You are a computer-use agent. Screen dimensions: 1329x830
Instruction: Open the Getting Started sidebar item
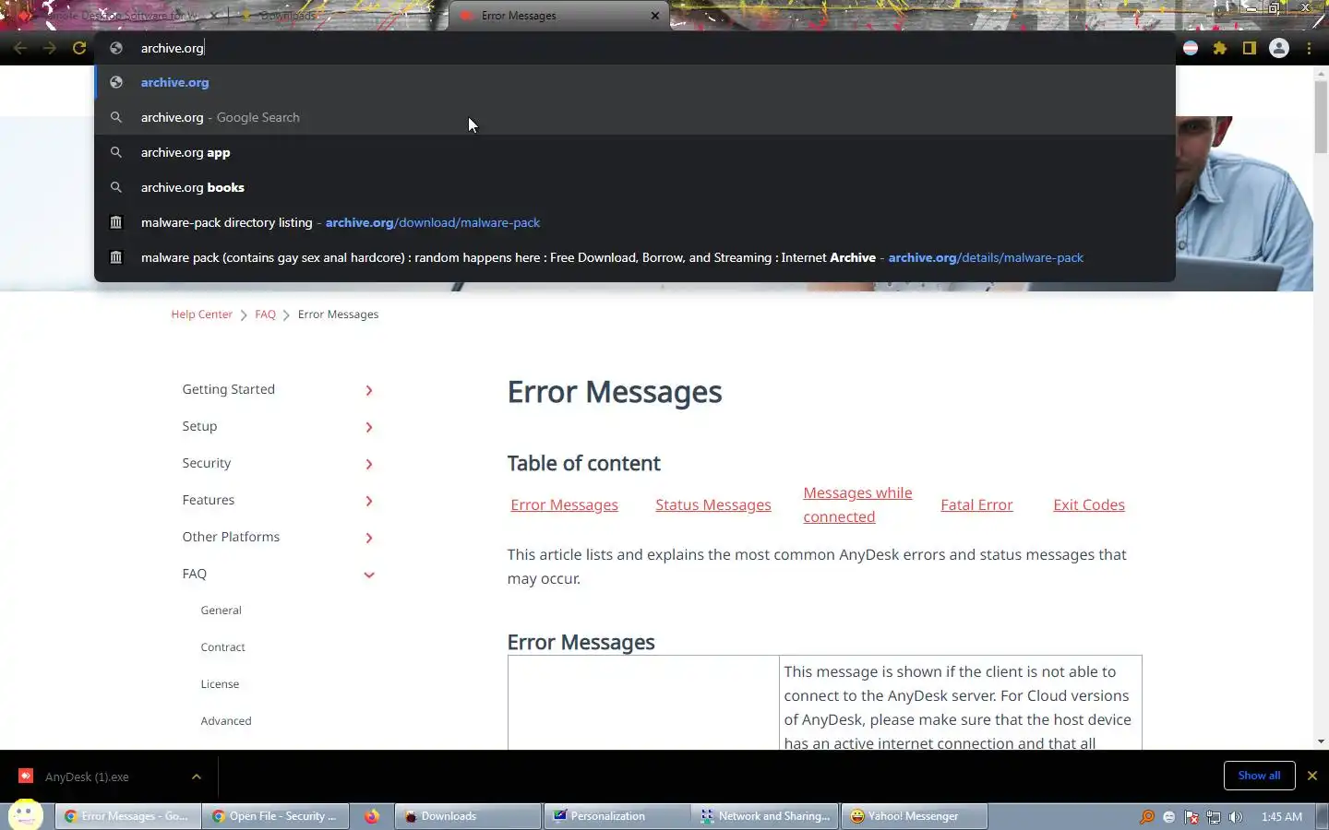pyautogui.click(x=228, y=389)
